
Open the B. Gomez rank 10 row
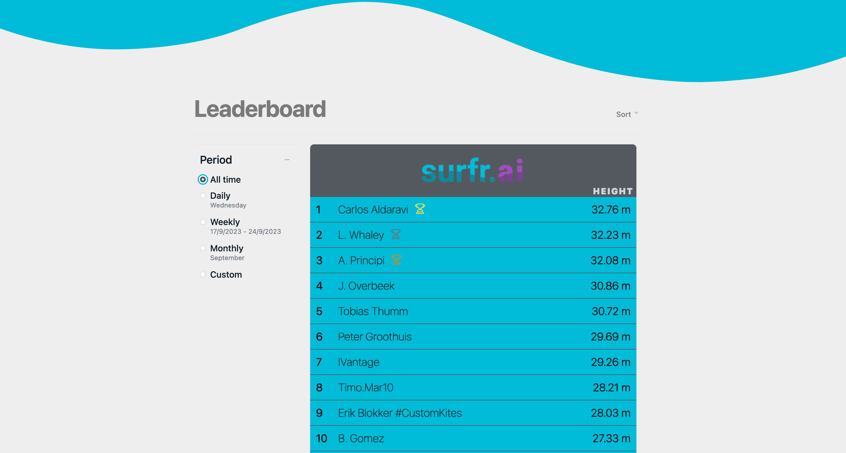click(361, 439)
